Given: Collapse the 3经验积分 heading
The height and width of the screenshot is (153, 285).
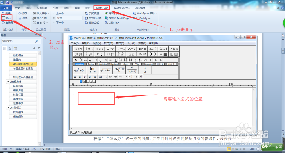Looking at the screenshot, I should (x=8, y=108).
